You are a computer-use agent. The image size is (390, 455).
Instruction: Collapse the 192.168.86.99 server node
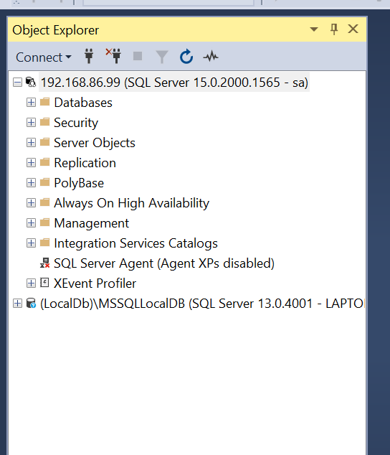(x=17, y=83)
